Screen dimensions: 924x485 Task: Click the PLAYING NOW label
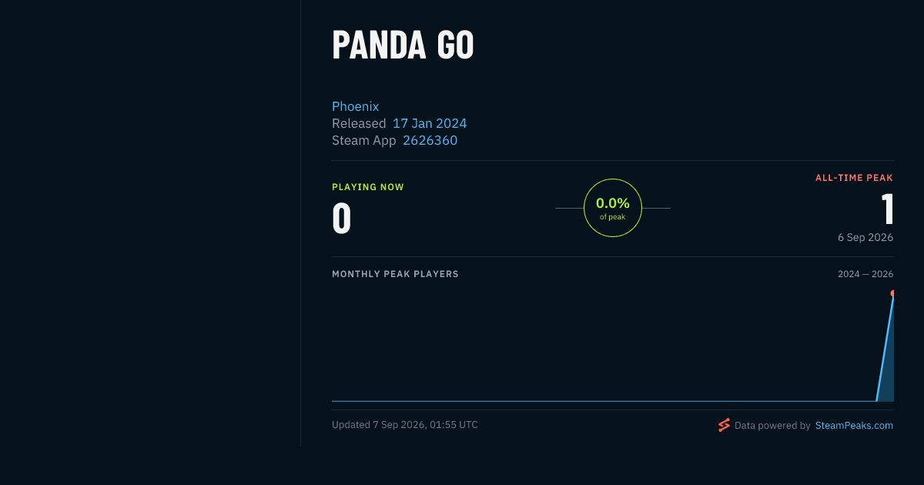point(368,187)
